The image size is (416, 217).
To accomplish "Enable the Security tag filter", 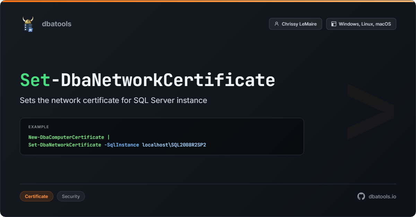I will pos(71,196).
